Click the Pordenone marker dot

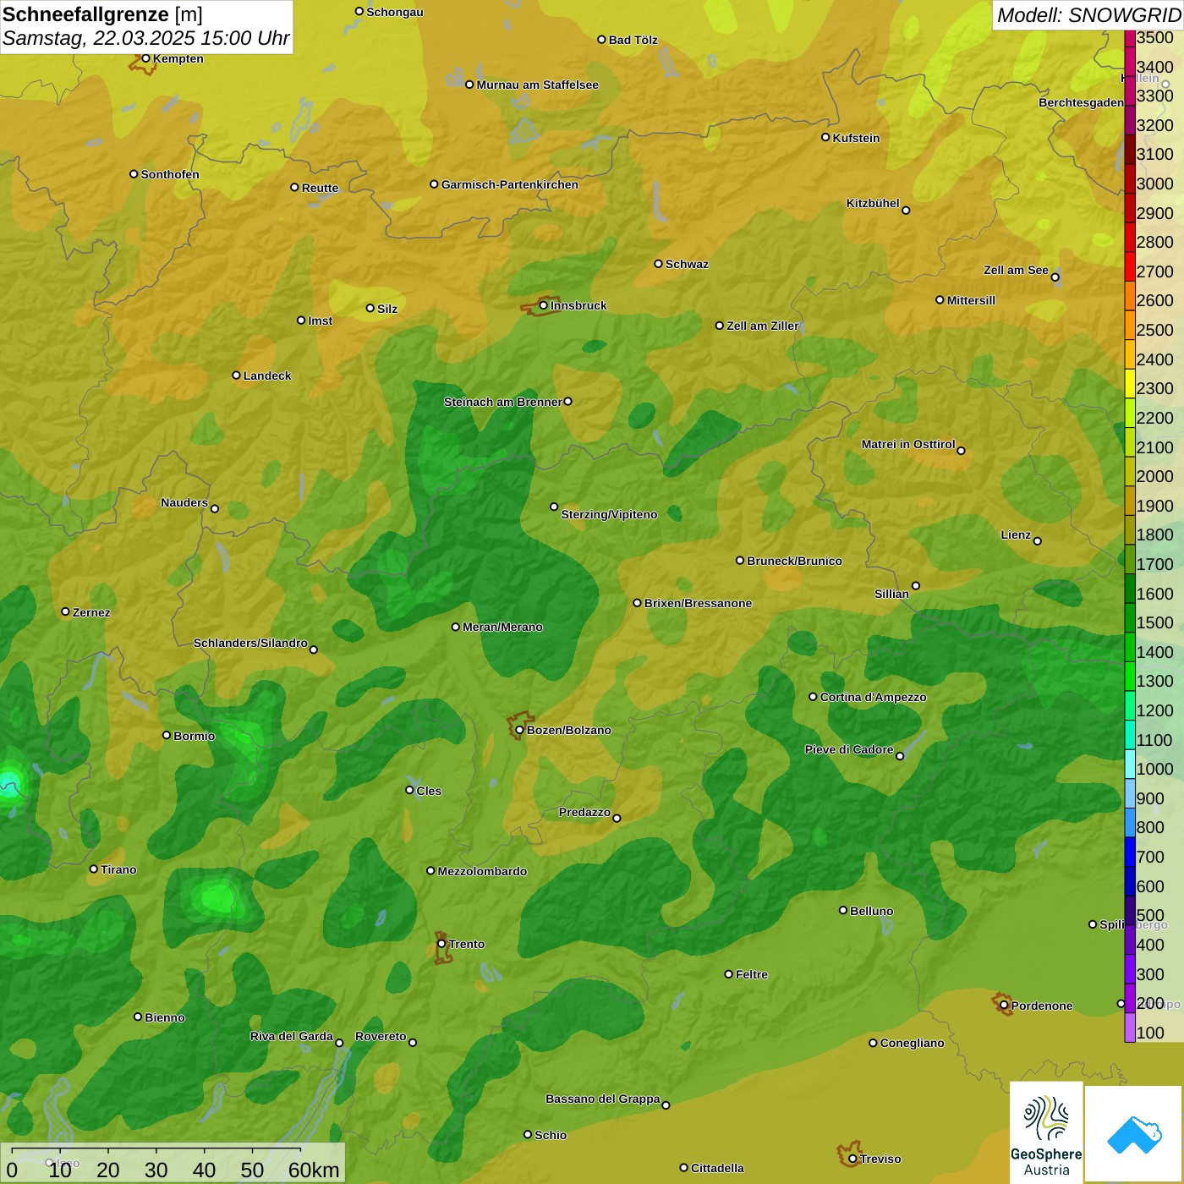point(1004,1006)
